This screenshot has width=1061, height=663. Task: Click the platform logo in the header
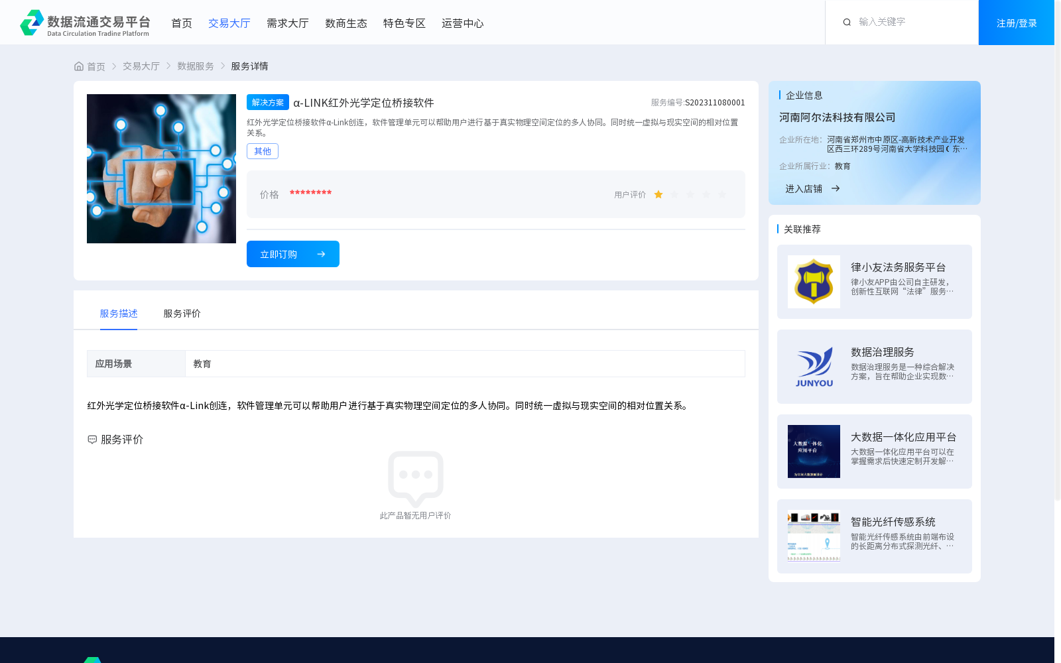point(85,23)
